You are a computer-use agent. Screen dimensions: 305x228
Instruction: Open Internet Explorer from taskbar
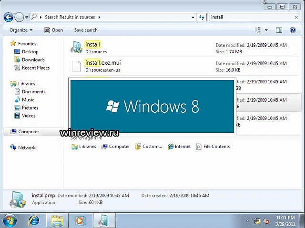tap(34, 220)
